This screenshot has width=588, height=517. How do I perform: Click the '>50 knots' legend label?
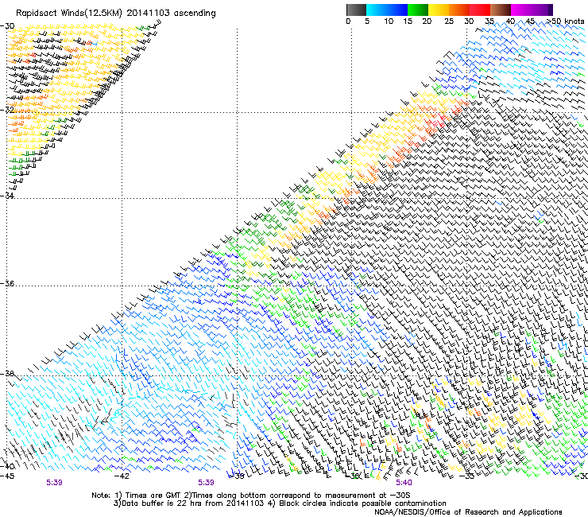(565, 21)
